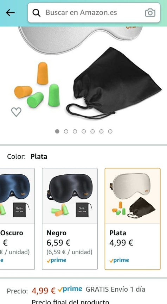Tap GRATIS Envío 1 día text
167x304 pixels.
pos(115,290)
